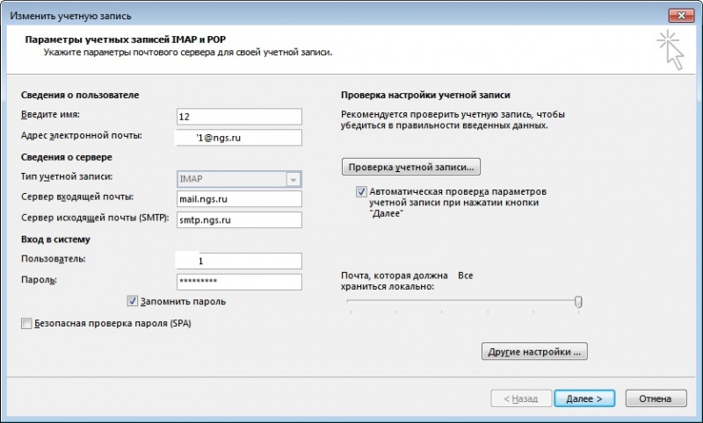Enable secure password authentication (SPA) checkbox

pyautogui.click(x=26, y=323)
